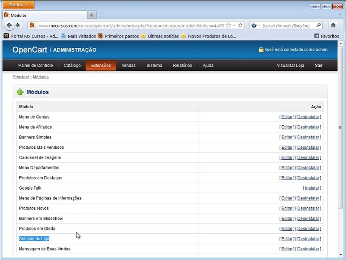The image size is (346, 260).
Task: Uninstall Mensagem de Boas Vindas module
Action: point(308,249)
